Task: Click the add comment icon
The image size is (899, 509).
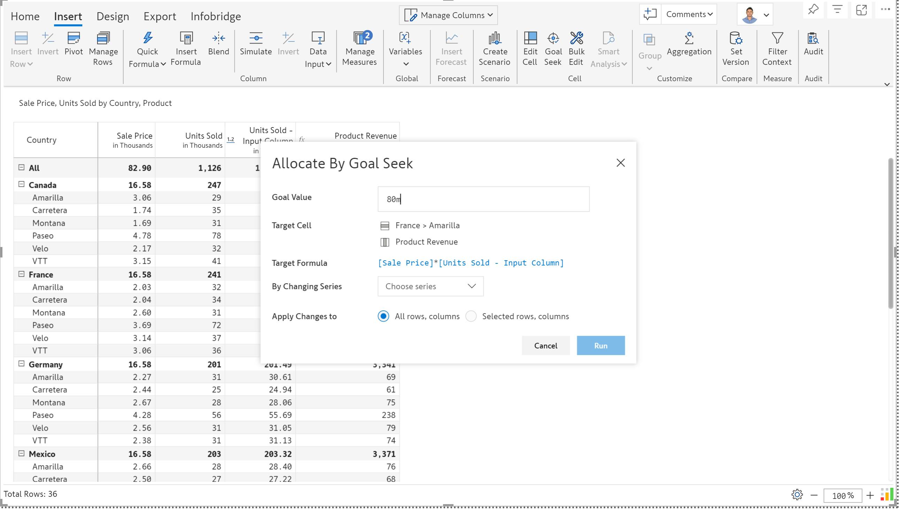Action: [x=650, y=14]
